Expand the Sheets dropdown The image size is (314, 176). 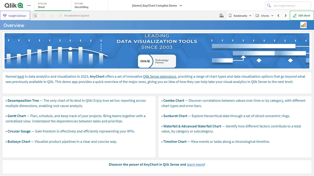coord(265,16)
